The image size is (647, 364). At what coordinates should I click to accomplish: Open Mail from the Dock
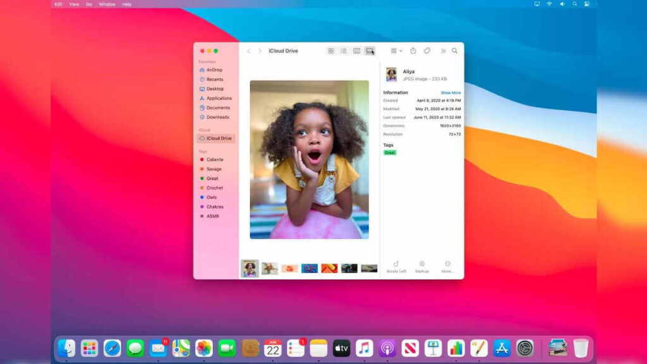click(x=158, y=348)
